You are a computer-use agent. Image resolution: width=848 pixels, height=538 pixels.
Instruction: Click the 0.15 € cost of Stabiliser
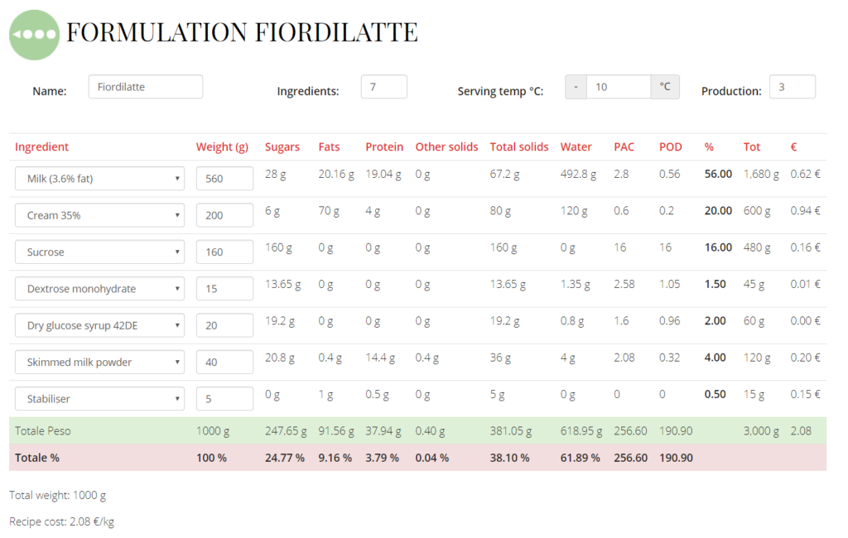(x=805, y=395)
